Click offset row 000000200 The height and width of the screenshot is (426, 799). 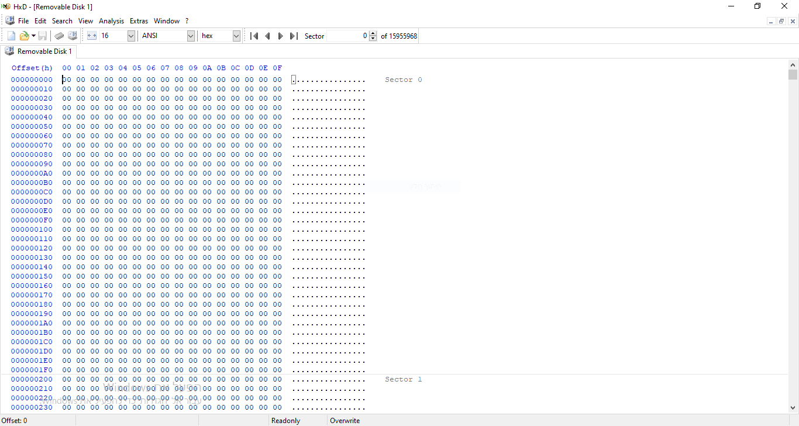(x=32, y=379)
